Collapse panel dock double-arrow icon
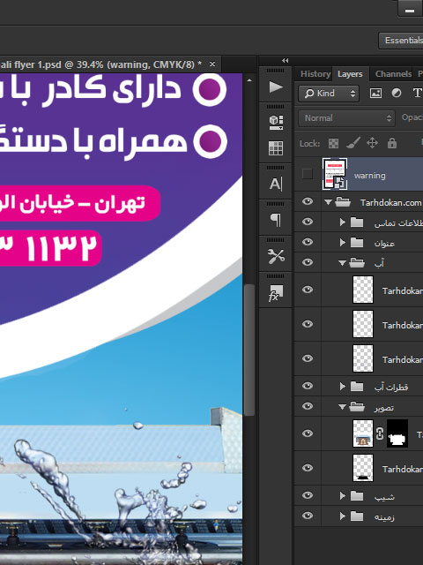 coord(286,61)
